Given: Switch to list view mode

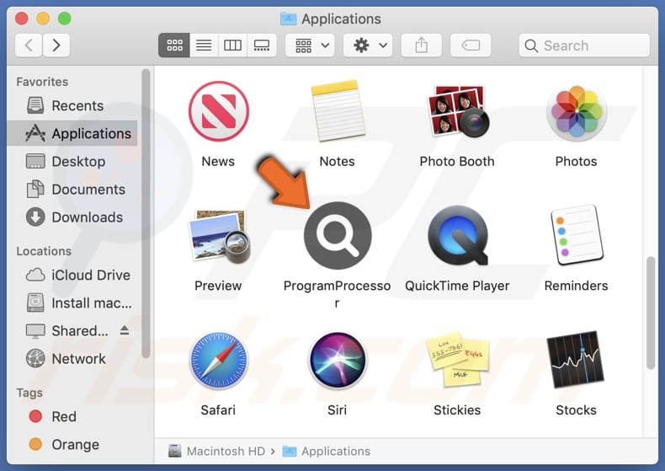Looking at the screenshot, I should 204,45.
